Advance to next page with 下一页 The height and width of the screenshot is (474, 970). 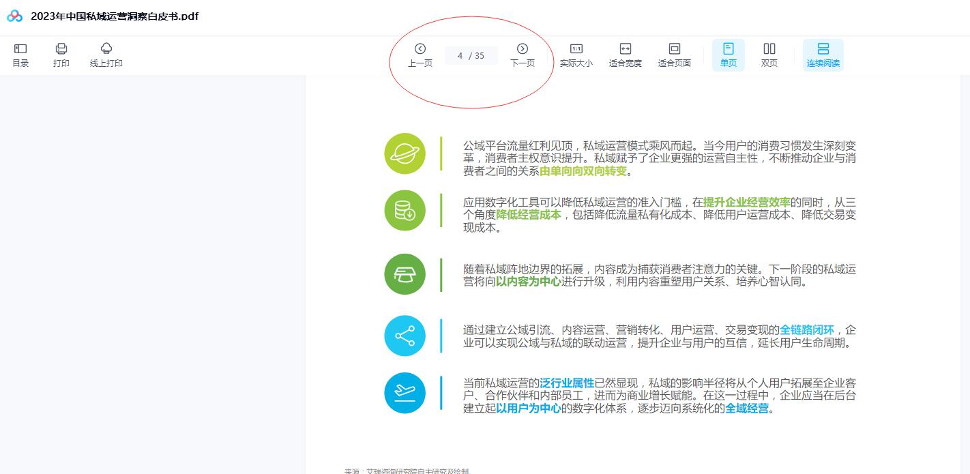(x=523, y=55)
